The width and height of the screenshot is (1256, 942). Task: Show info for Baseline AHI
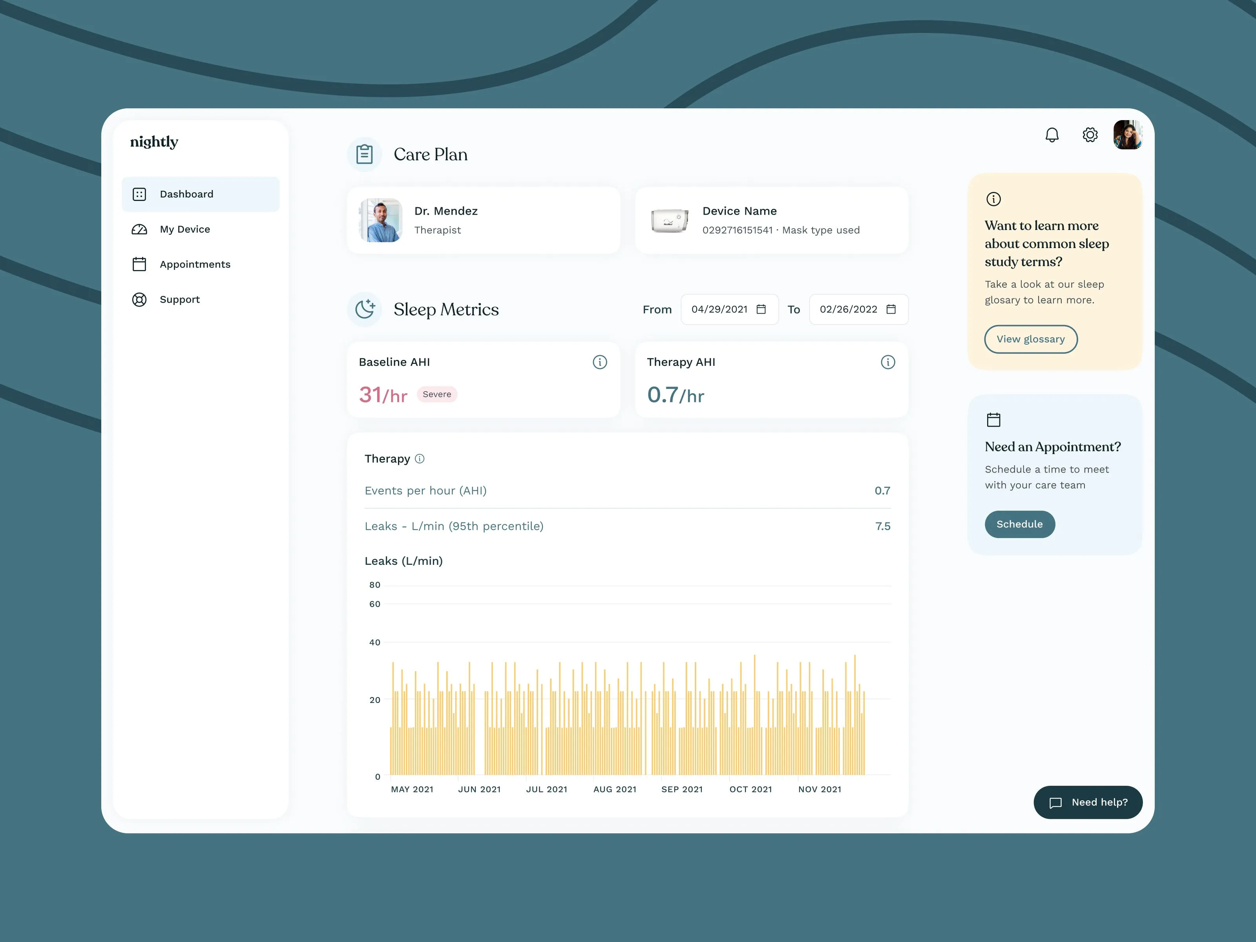click(600, 362)
